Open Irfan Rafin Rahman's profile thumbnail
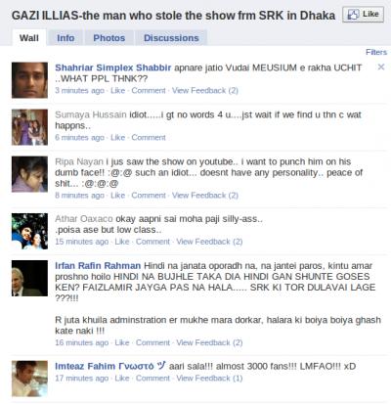 pyautogui.click(x=29, y=278)
